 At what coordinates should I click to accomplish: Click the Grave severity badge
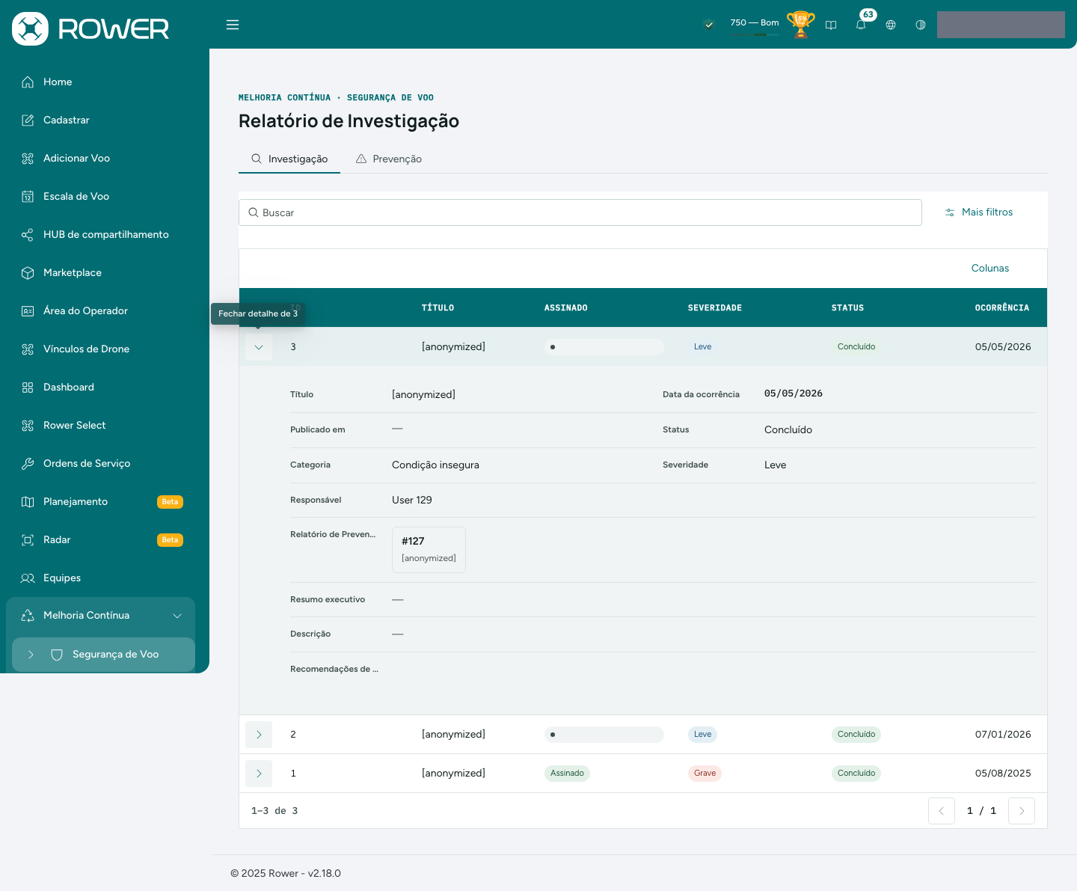tap(705, 774)
